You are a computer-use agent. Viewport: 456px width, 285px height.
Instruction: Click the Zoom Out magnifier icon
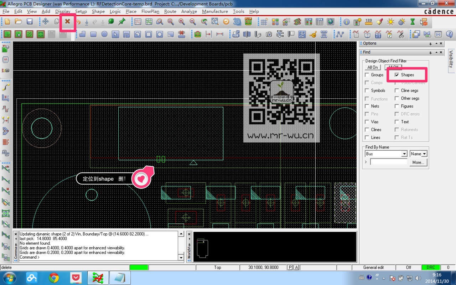click(x=193, y=22)
